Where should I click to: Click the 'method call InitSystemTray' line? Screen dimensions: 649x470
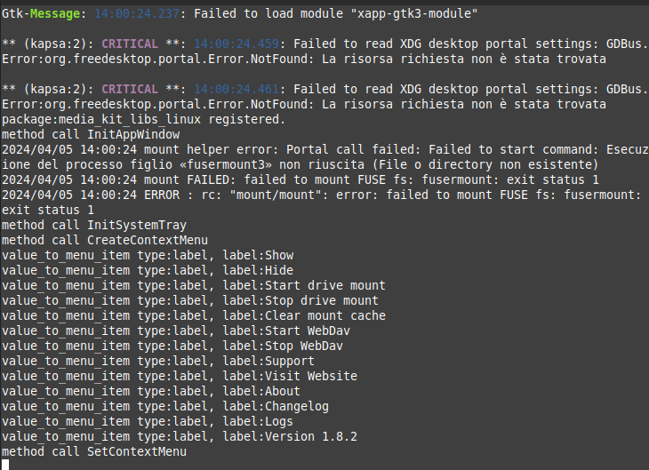[x=94, y=225]
